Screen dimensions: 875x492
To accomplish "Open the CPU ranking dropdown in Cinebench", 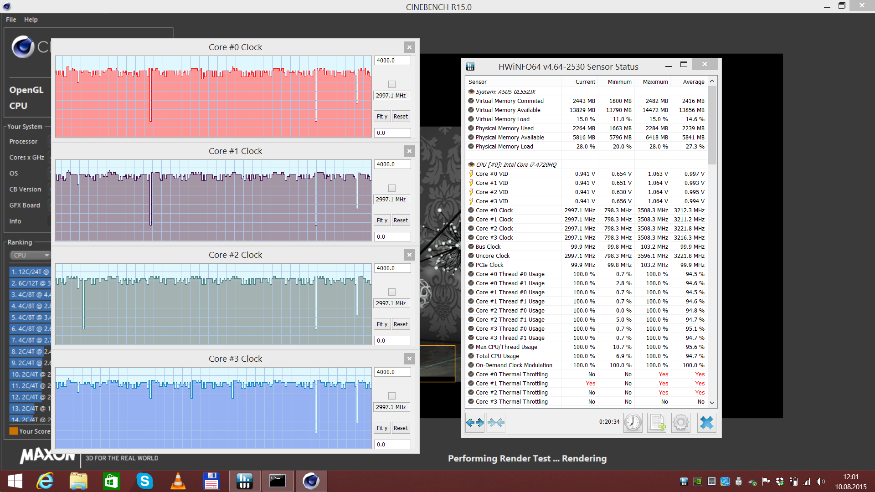I will [30, 255].
